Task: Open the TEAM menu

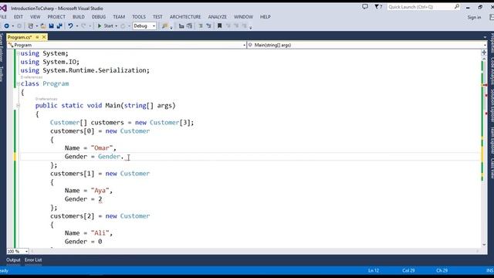Action: click(x=119, y=17)
